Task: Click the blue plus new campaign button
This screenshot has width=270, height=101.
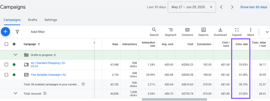Action: point(5,32)
